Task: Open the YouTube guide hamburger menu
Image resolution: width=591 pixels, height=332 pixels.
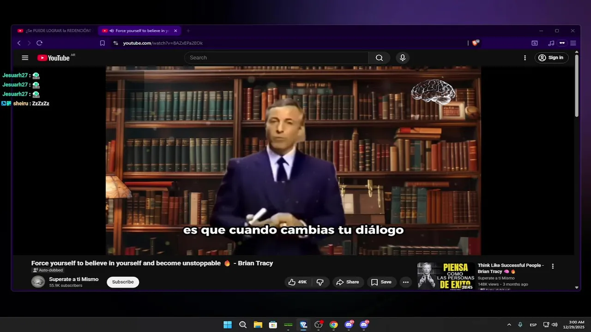Action: pyautogui.click(x=25, y=58)
